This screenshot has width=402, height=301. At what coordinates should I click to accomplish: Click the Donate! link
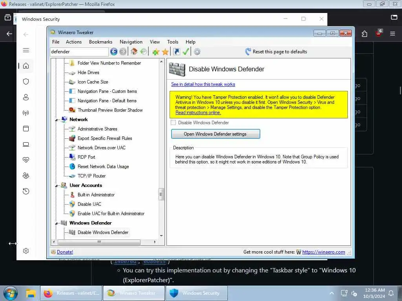coord(65,252)
